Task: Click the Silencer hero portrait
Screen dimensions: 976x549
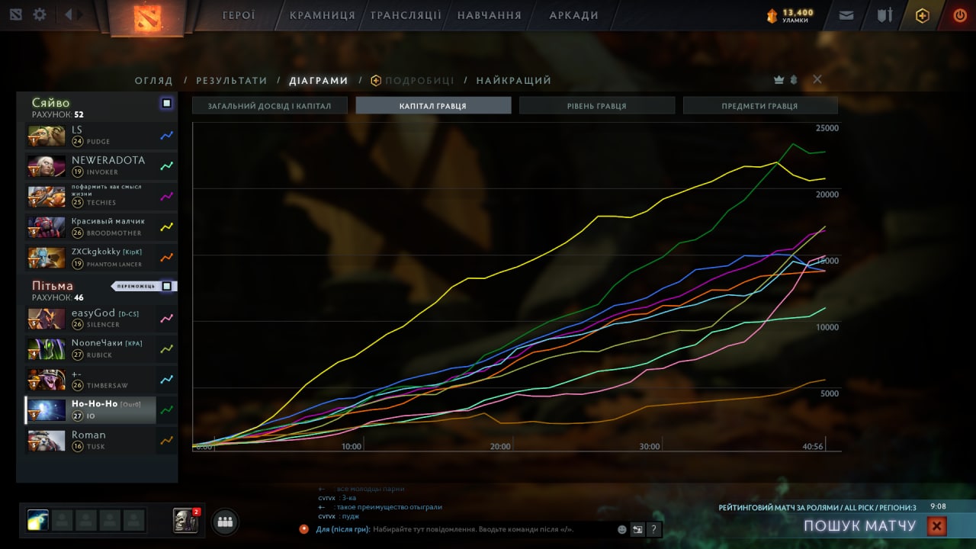Action: coord(47,319)
